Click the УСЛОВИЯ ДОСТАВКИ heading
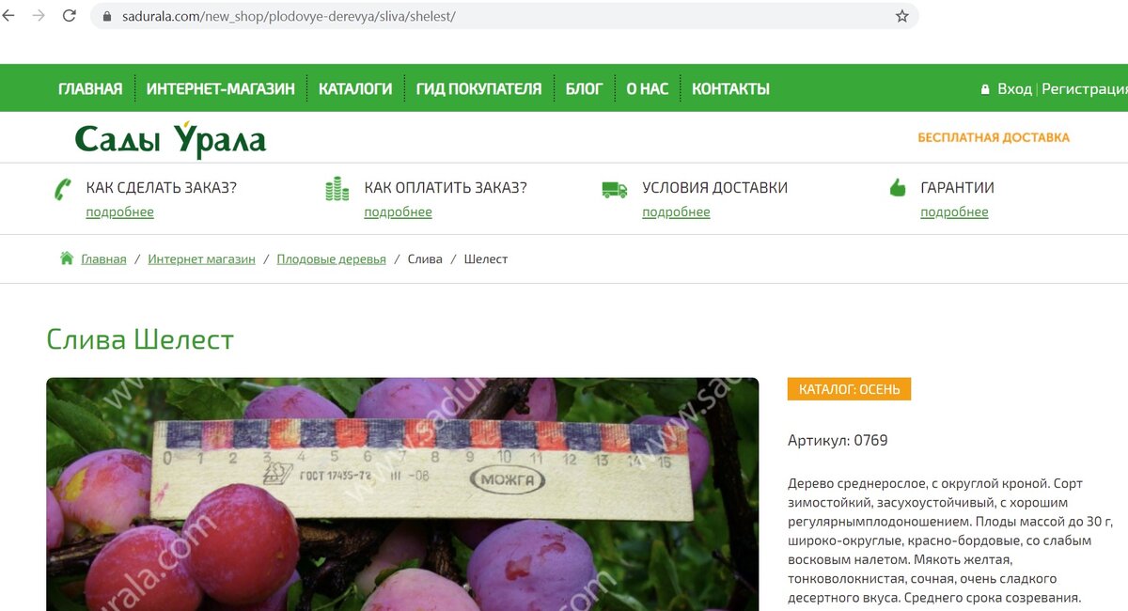Image resolution: width=1128 pixels, height=611 pixels. (x=714, y=188)
